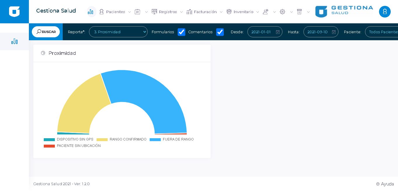The image size is (398, 191).
Task: Open the calendar icon in the navbar
Action: click(137, 12)
